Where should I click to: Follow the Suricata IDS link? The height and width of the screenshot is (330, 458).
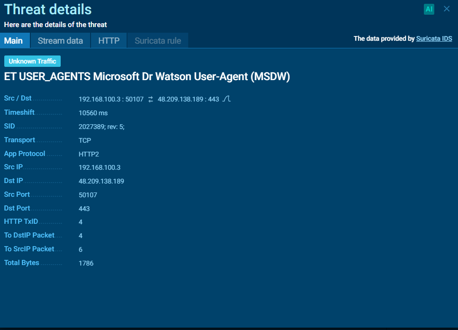point(434,38)
